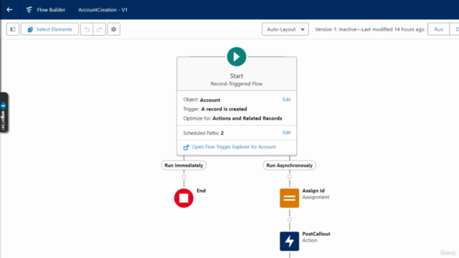459x258 pixels.
Task: Select the Run Immediately path label
Action: point(184,166)
